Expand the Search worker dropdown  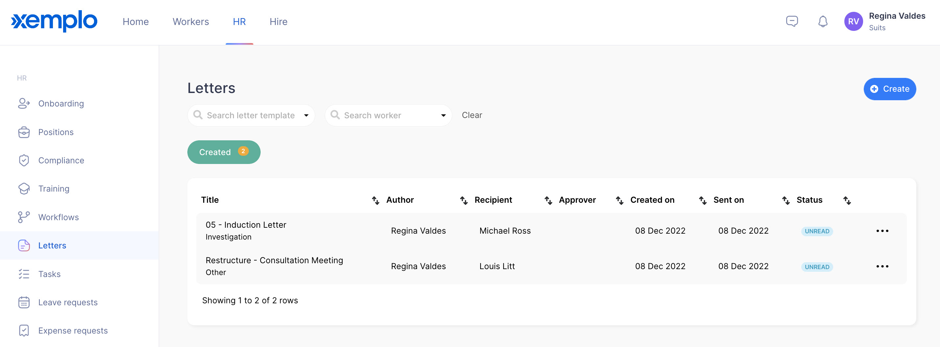click(x=443, y=115)
